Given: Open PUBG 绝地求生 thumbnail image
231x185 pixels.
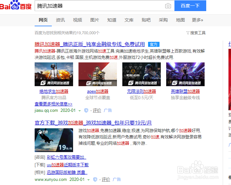Looking at the screenshot, I should coord(54,74).
